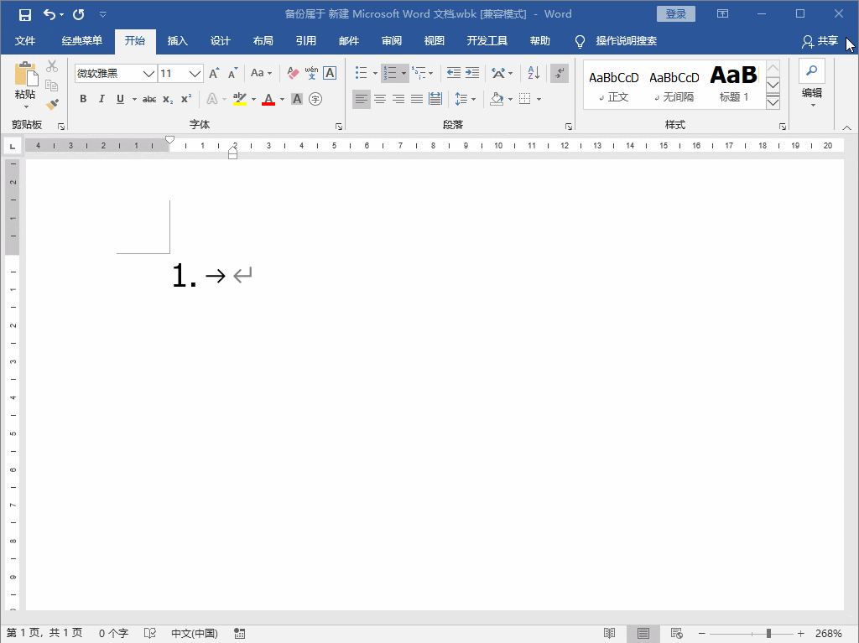
Task: Click the zoom level 268% text
Action: [828, 634]
